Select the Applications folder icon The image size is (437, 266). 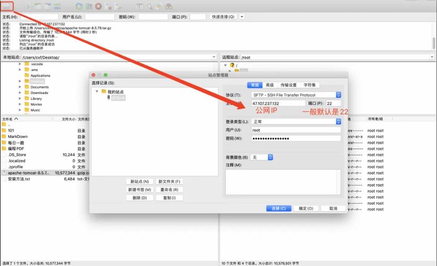point(27,75)
